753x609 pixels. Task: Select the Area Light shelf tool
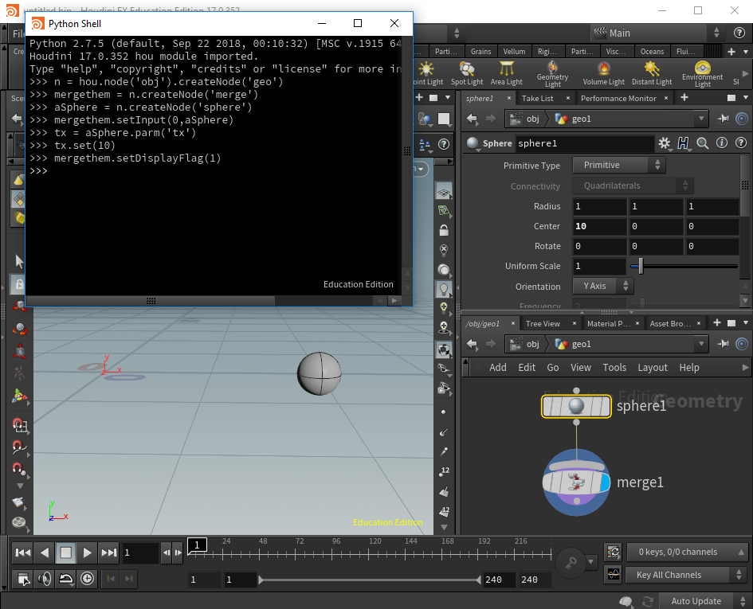[506, 72]
